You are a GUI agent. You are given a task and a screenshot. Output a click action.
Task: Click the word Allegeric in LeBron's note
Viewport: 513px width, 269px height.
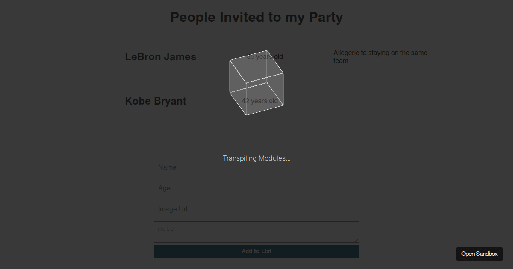[346, 53]
